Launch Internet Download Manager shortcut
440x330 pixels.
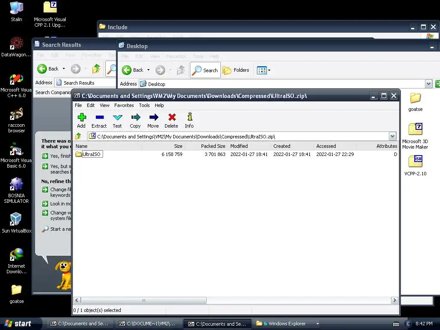16,261
